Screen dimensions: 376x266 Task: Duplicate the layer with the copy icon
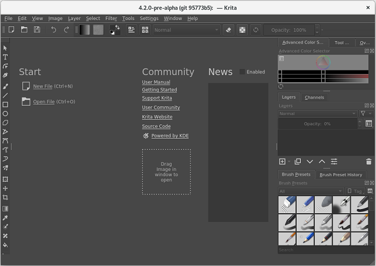click(x=298, y=161)
